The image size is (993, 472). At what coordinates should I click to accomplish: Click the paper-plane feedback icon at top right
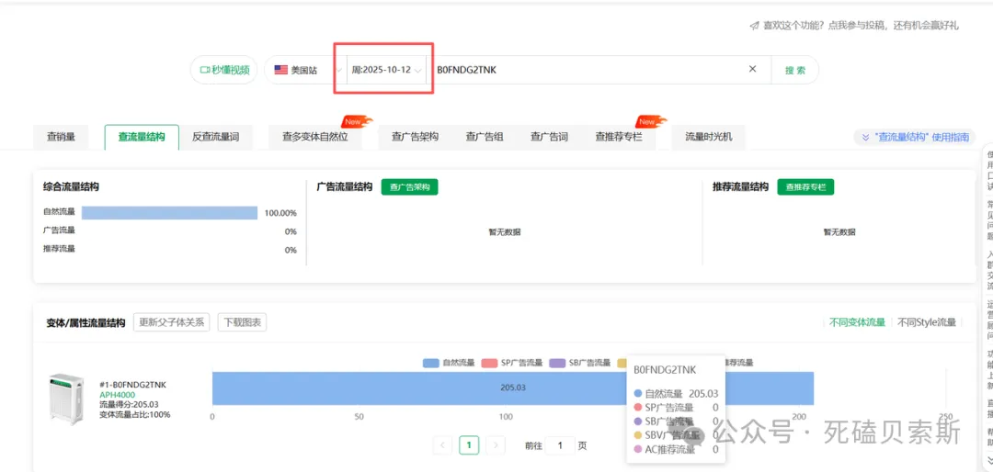(x=754, y=26)
